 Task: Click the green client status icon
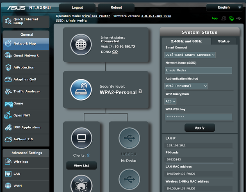pyautogui.click(x=231, y=18)
